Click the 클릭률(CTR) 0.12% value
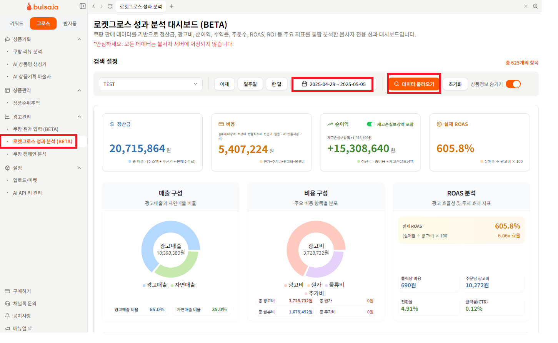558x343 pixels. (474, 309)
